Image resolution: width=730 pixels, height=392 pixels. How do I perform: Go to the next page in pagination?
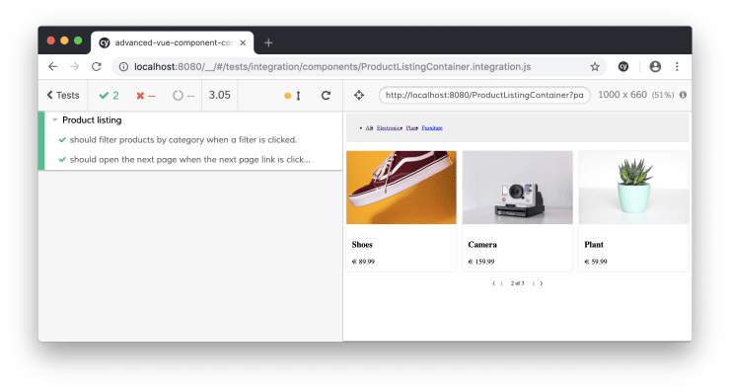pyautogui.click(x=534, y=283)
